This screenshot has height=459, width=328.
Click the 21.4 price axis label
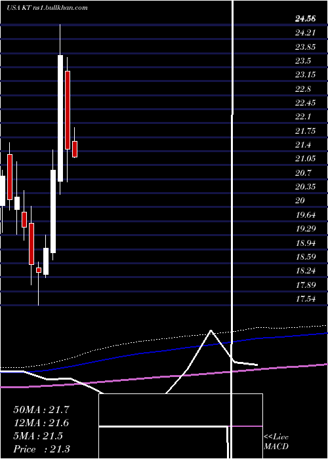303,145
